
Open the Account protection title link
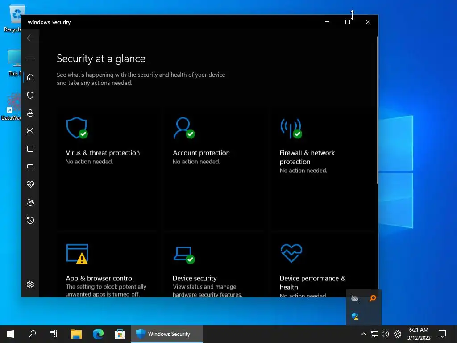[201, 153]
